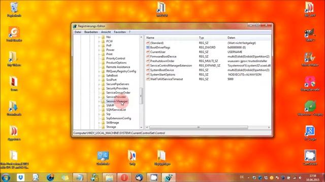Click the tree pane scroll-down arrow

tap(141, 127)
